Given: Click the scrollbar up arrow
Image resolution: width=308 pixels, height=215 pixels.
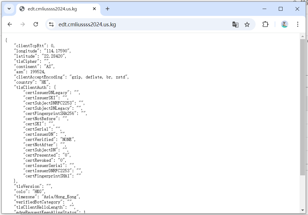Looking at the screenshot, I should coord(302,36).
